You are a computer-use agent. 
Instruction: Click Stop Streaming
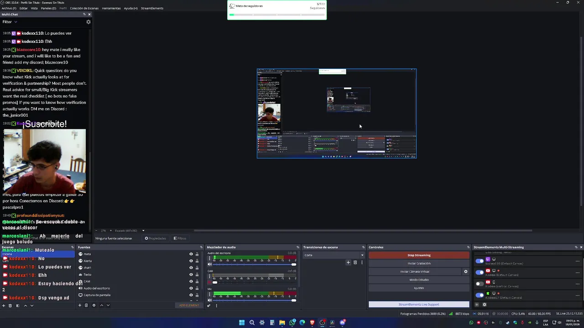click(419, 255)
